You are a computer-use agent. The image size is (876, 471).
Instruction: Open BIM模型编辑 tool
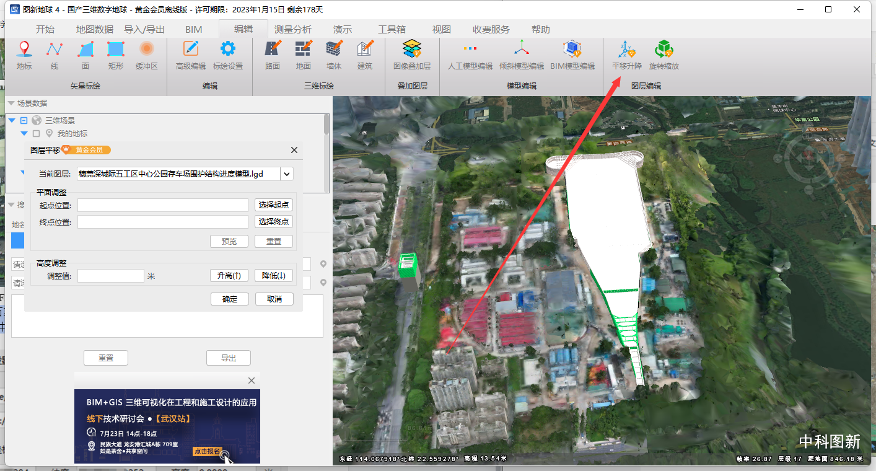tap(572, 55)
